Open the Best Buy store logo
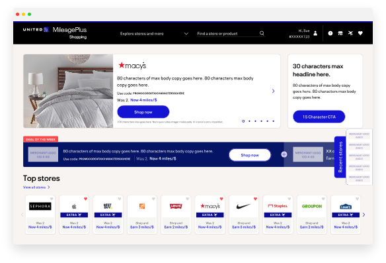This screenshot has height=263, width=386. tap(108, 206)
